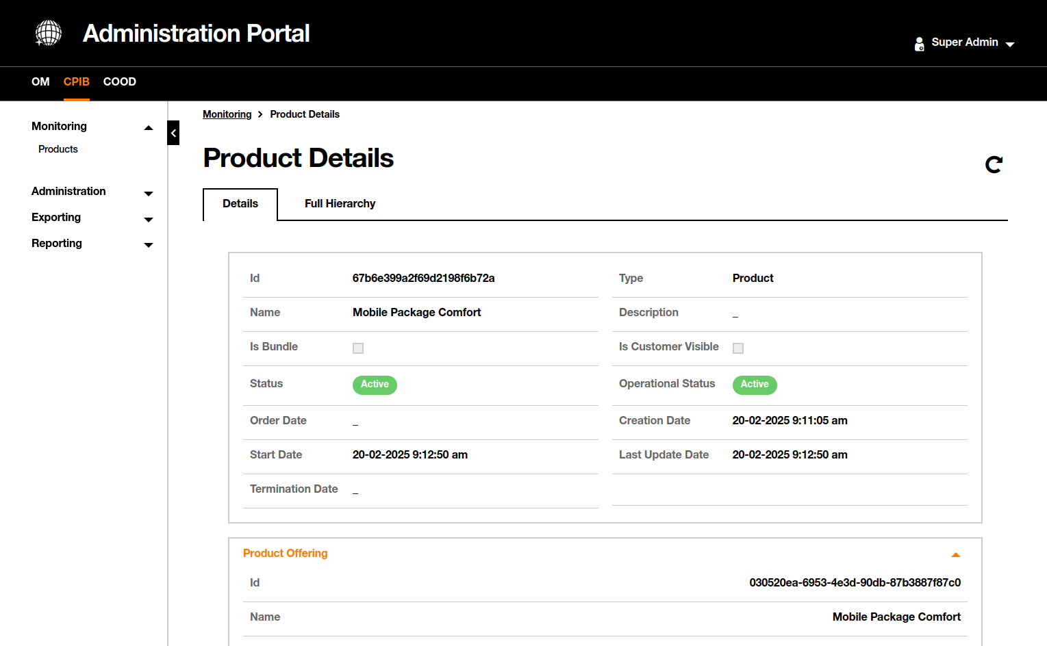1047x646 pixels.
Task: Expand the Exporting sidebar section
Action: (149, 220)
